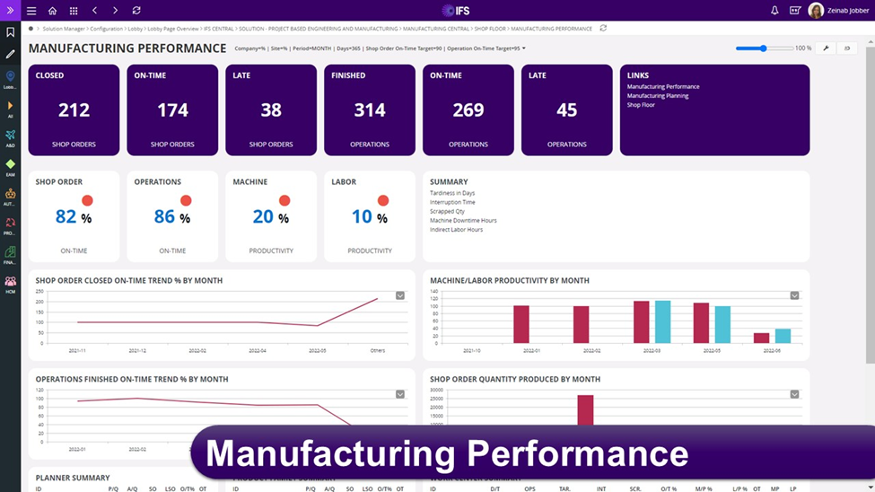Expand the page parameters dropdown arrow
Screen dimensions: 875x492
coord(524,48)
